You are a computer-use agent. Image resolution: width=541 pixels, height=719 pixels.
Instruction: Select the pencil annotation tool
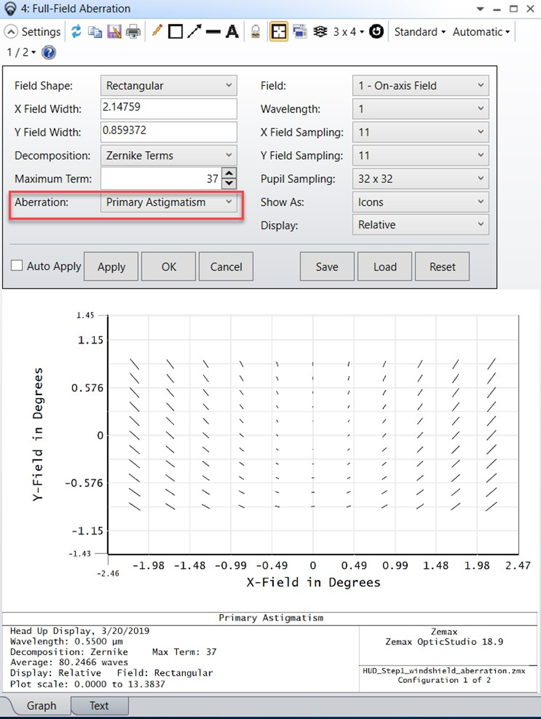[x=156, y=31]
